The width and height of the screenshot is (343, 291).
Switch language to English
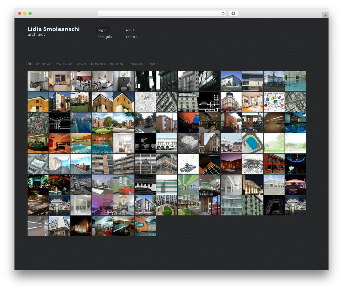[x=102, y=30]
